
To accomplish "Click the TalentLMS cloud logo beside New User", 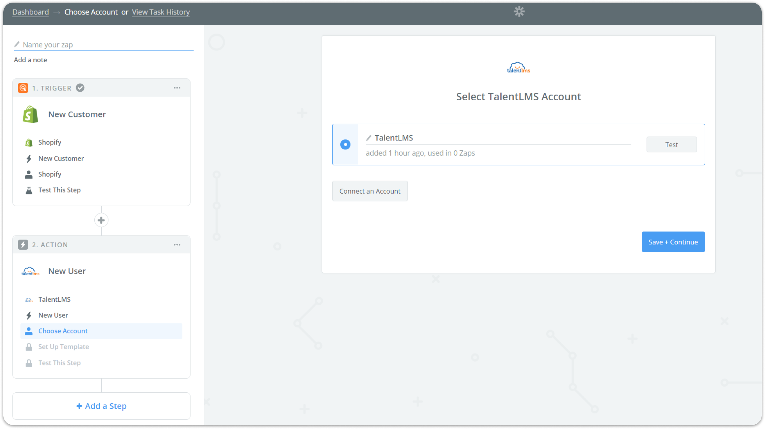I will (30, 271).
